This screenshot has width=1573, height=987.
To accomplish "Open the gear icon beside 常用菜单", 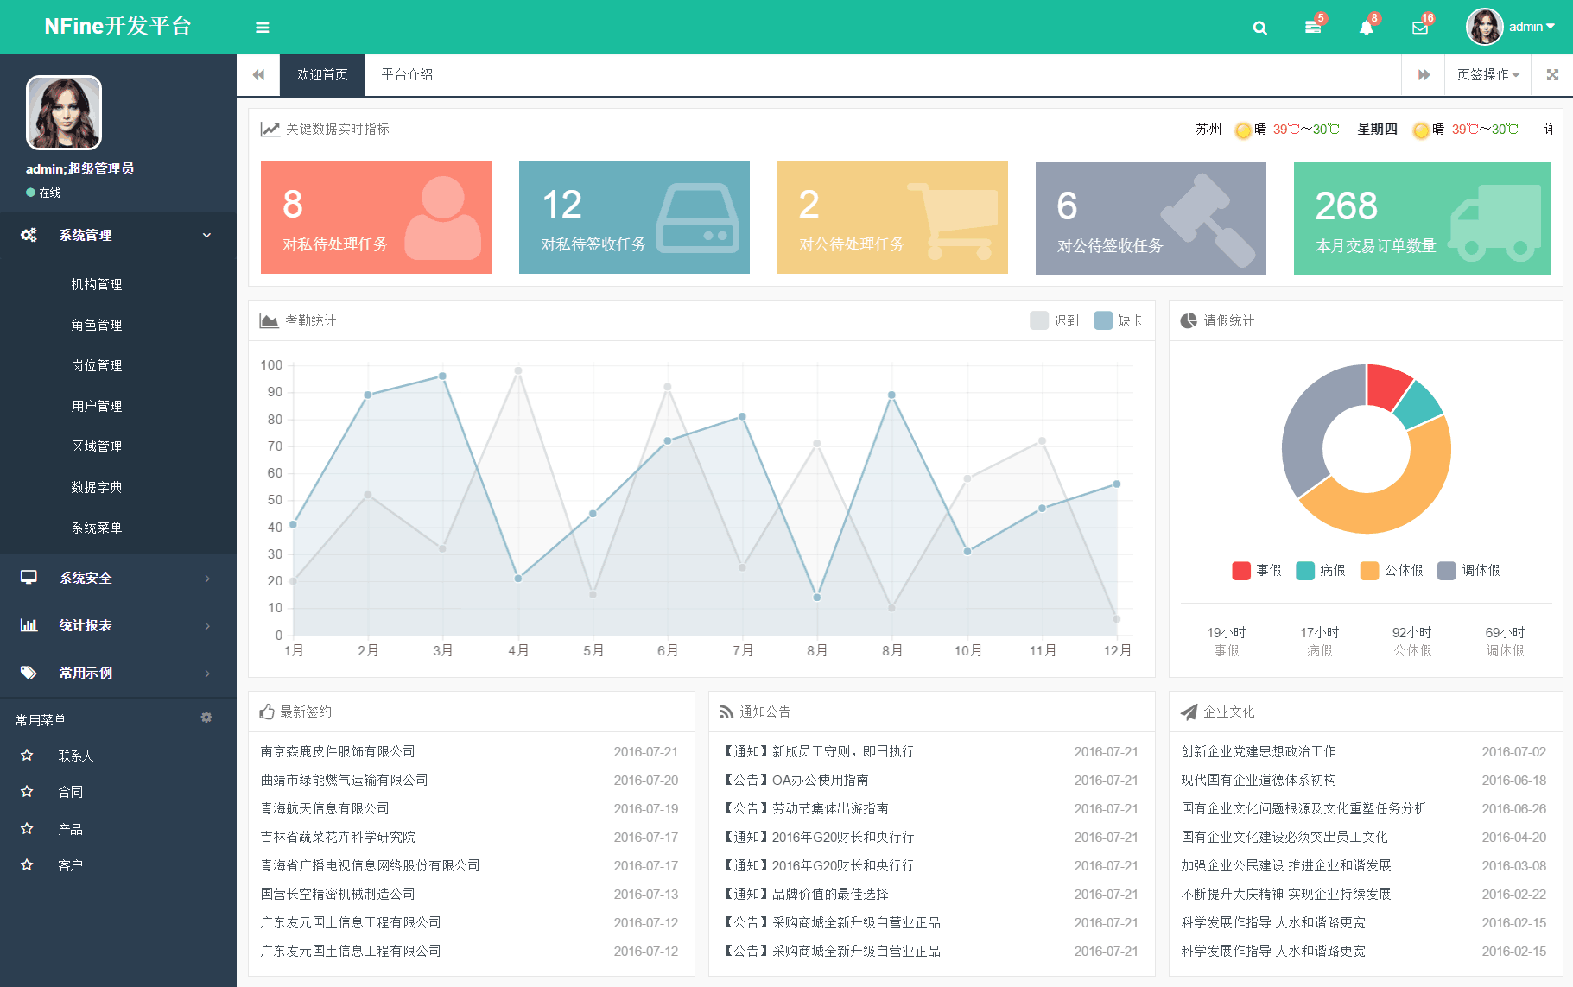I will pos(206,717).
